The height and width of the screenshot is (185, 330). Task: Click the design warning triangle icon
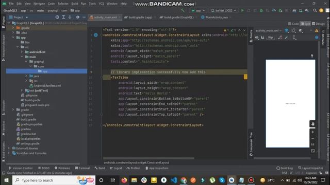(x=317, y=31)
